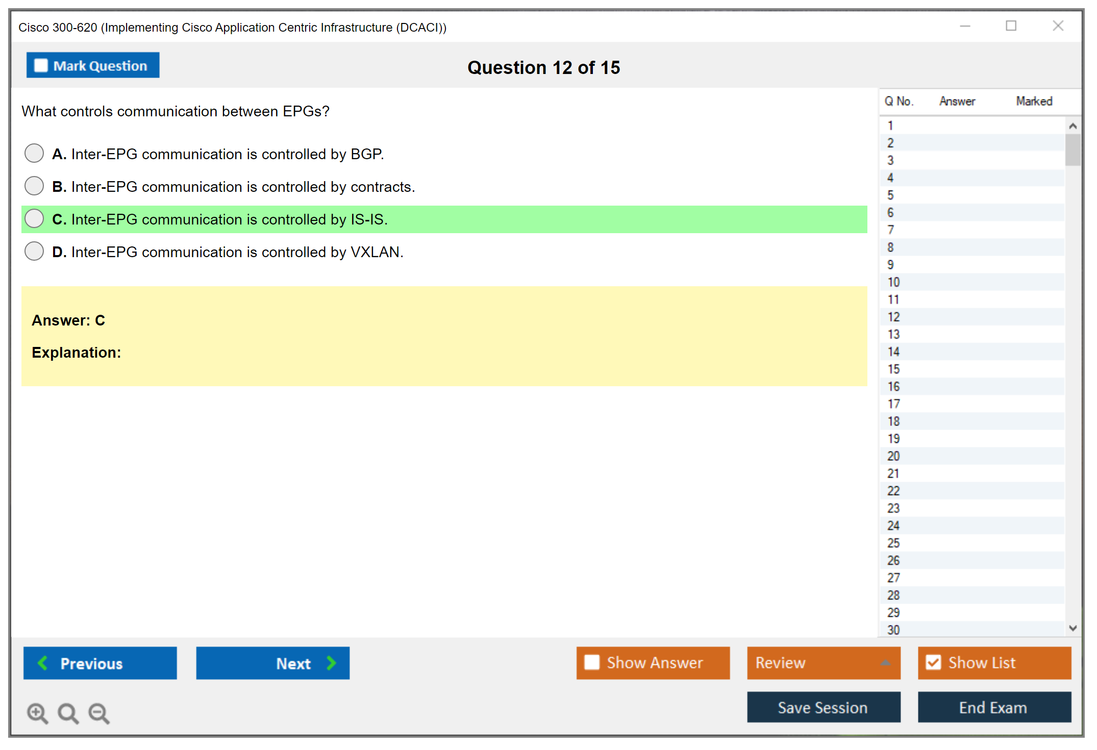This screenshot has height=750, width=1097.
Task: Click the green right arrow on Next
Action: [x=331, y=663]
